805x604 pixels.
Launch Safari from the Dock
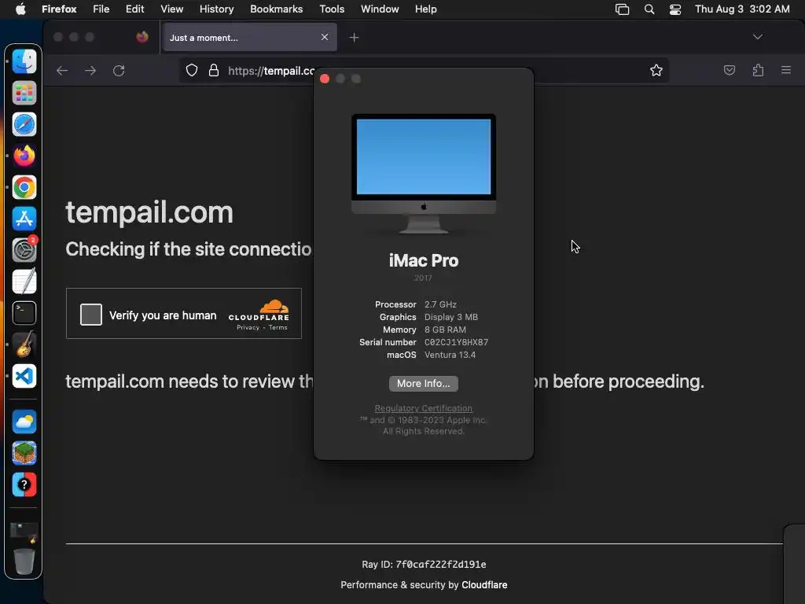(24, 124)
